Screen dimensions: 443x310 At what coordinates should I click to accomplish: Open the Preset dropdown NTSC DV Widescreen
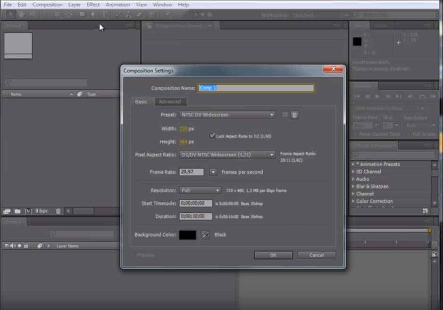[227, 115]
